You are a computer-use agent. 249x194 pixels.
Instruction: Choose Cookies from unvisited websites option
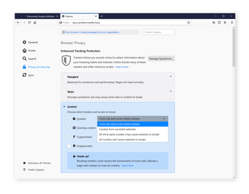(132, 129)
